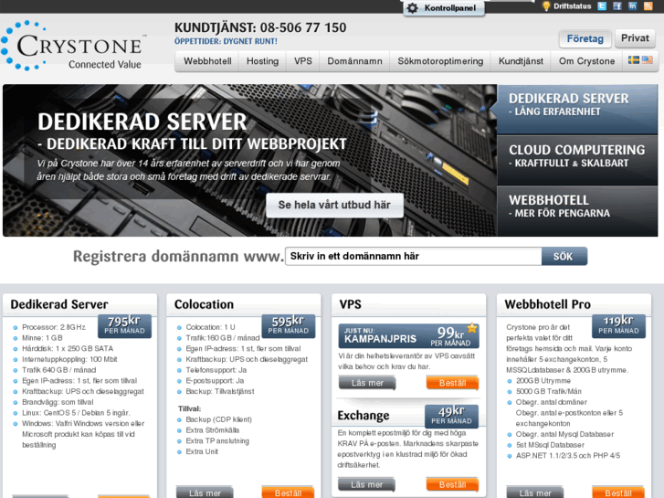Focus the domain name search field

414,257
